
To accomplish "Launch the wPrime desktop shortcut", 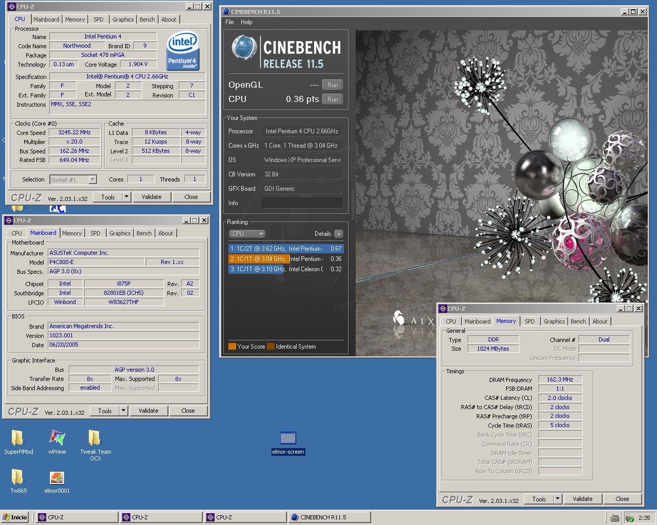I will pyautogui.click(x=57, y=442).
